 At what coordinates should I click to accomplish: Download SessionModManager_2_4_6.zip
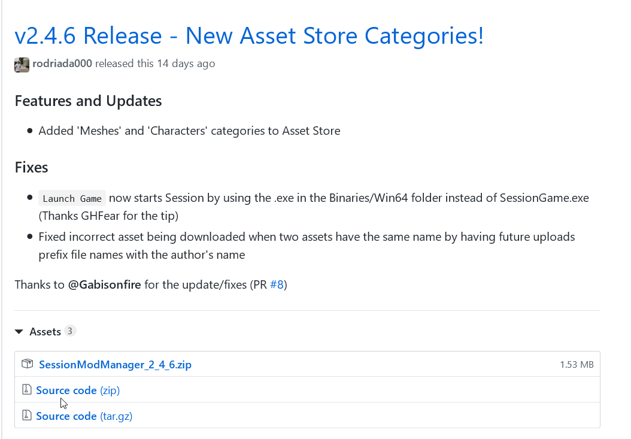pos(115,364)
